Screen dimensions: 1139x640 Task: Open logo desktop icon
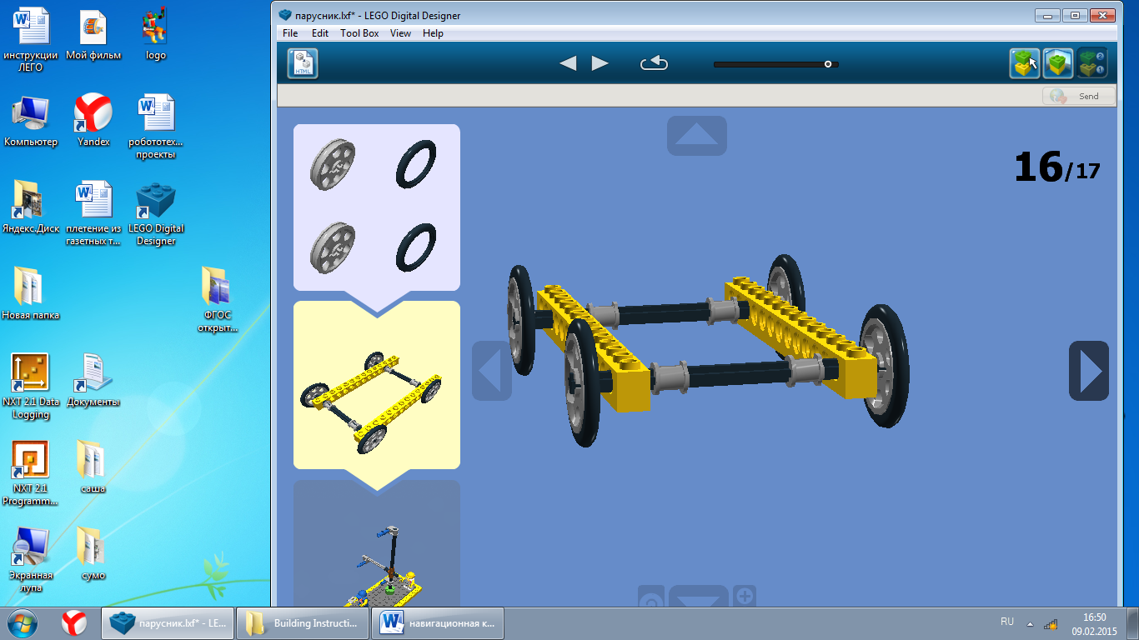(156, 35)
